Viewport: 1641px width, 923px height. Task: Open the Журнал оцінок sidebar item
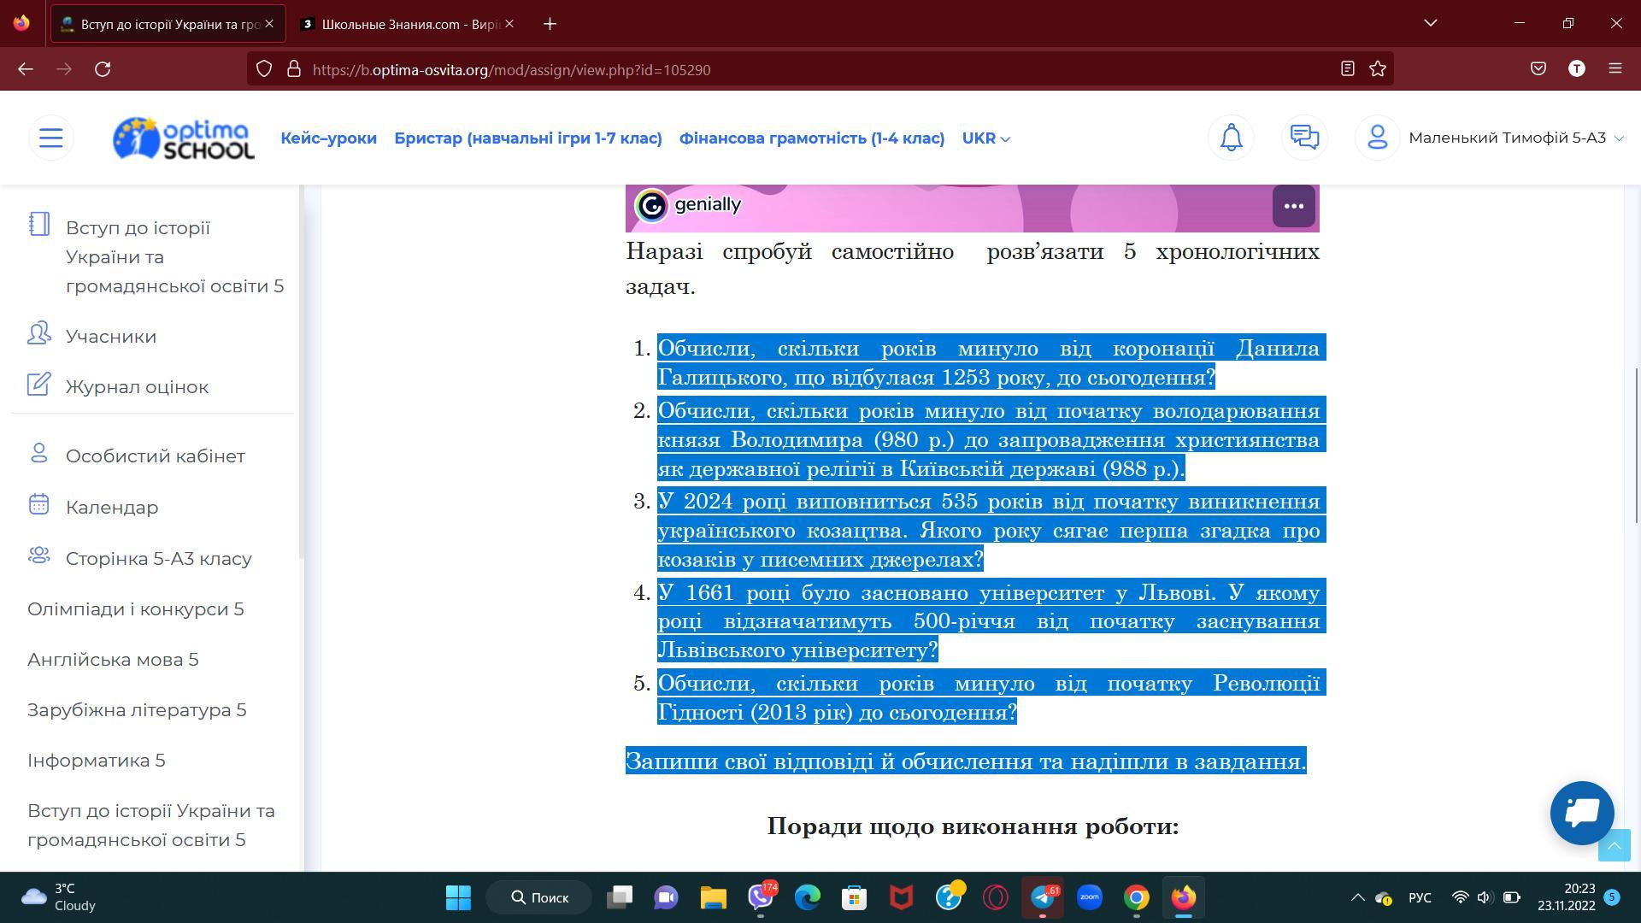137,387
